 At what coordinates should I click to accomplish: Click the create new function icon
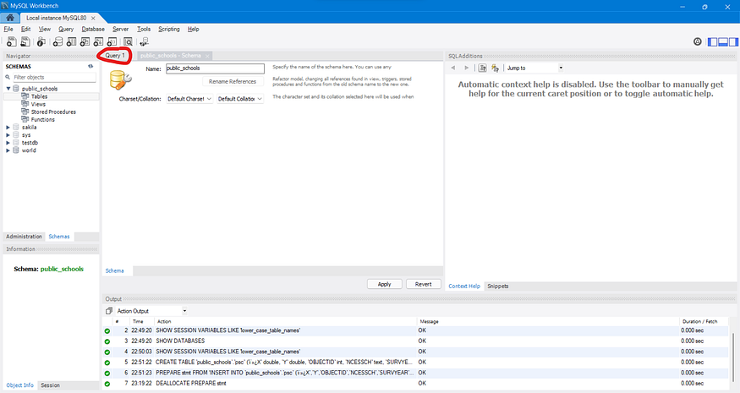[x=112, y=42]
